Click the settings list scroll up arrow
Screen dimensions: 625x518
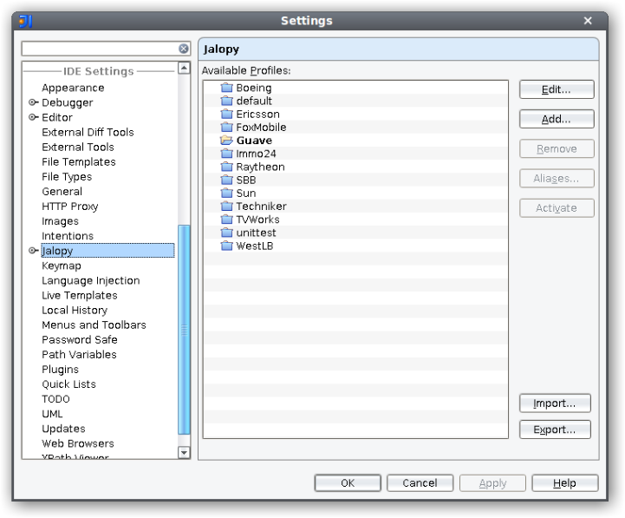point(184,69)
